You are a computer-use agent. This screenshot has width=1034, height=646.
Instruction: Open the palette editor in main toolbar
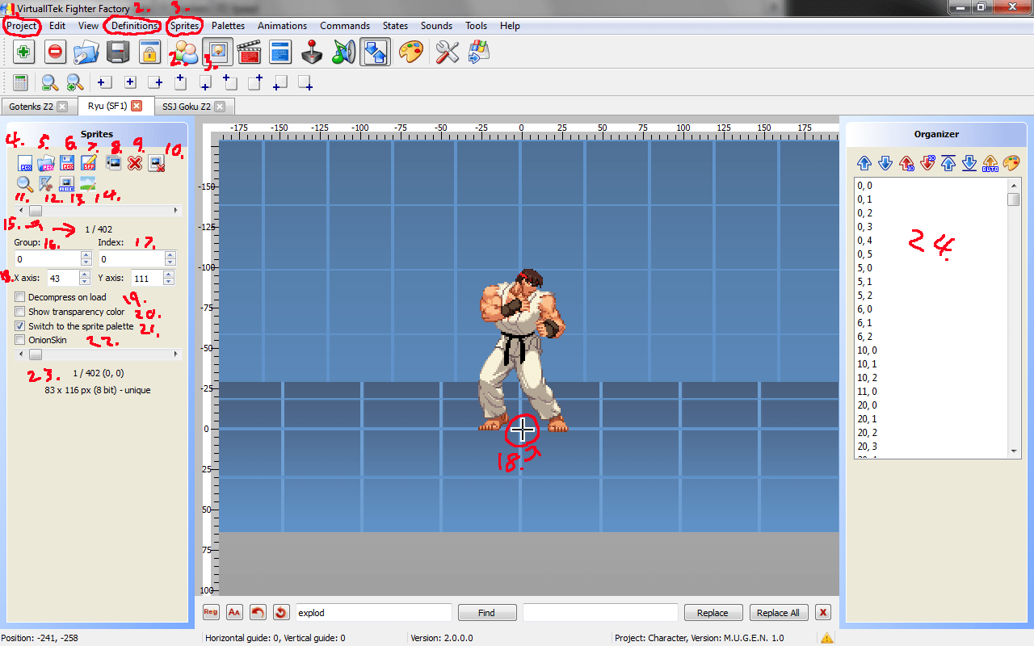(411, 53)
